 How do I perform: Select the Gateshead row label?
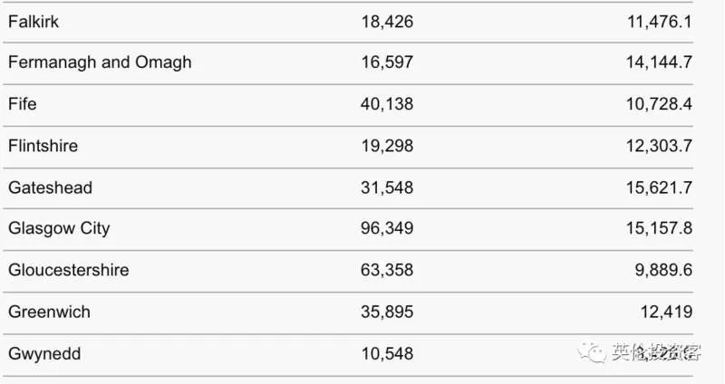[51, 187]
